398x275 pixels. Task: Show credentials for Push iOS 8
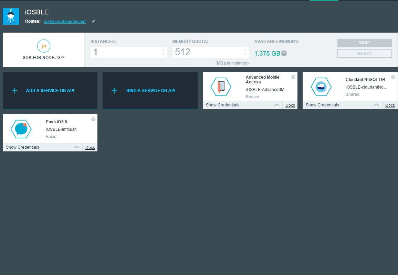[x=23, y=147]
